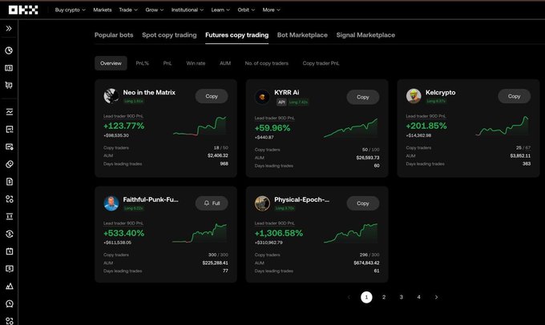Screen dimensions: 545x325
Task: Click Neo in the Matrix avatar
Action: click(111, 96)
